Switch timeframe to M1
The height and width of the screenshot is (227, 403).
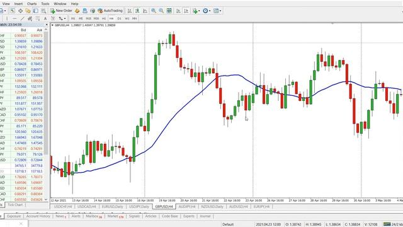coord(73,18)
